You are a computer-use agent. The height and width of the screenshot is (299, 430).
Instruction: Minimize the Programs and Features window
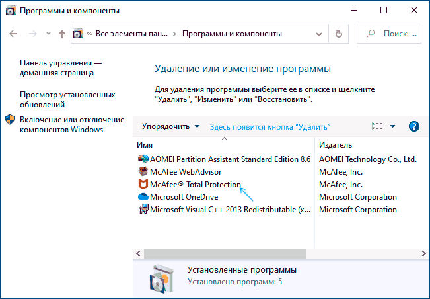pyautogui.click(x=354, y=11)
